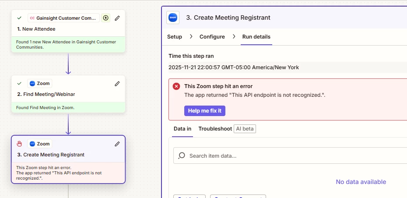Click the green checkmark on step 2
The height and width of the screenshot is (198, 407).
[x=19, y=83]
